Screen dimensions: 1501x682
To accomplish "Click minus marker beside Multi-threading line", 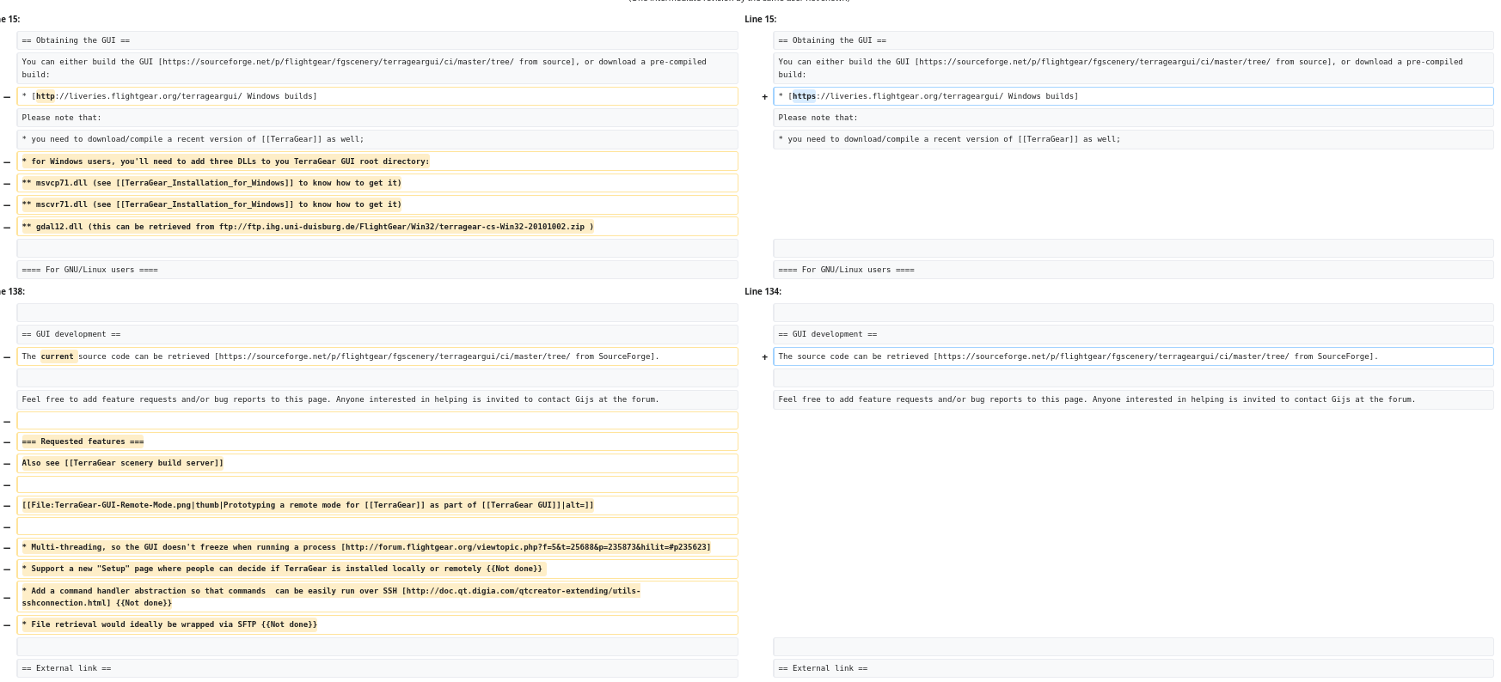I will [7, 548].
